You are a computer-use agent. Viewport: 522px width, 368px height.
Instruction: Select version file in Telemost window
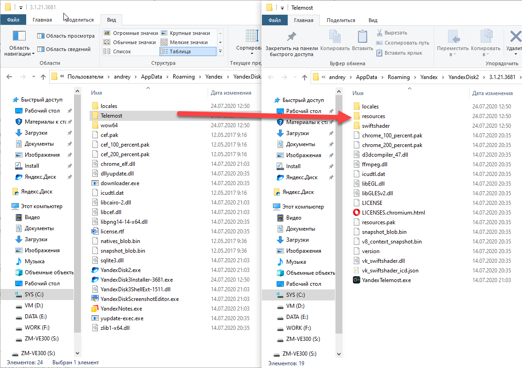coord(370,251)
